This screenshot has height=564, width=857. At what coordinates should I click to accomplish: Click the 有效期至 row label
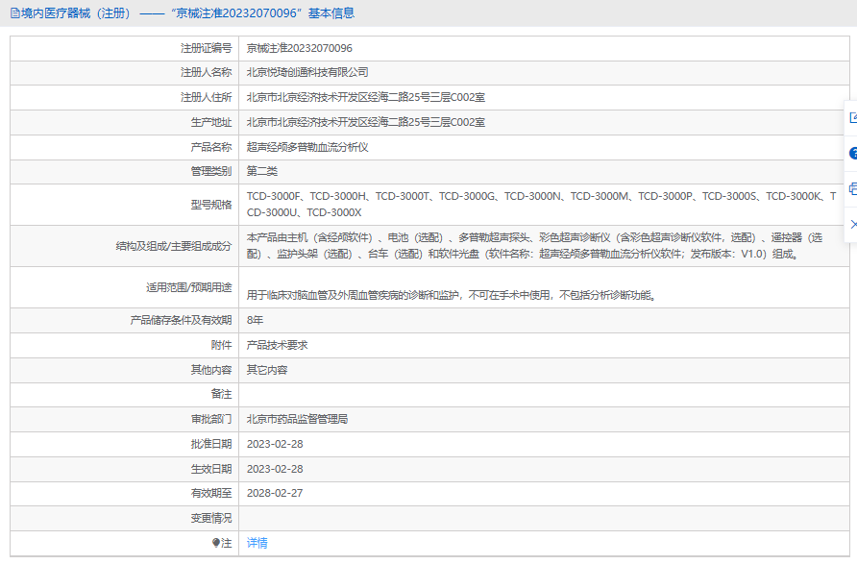(211, 493)
